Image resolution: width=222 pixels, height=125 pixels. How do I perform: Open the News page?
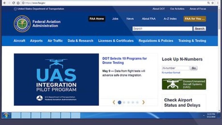130,19
